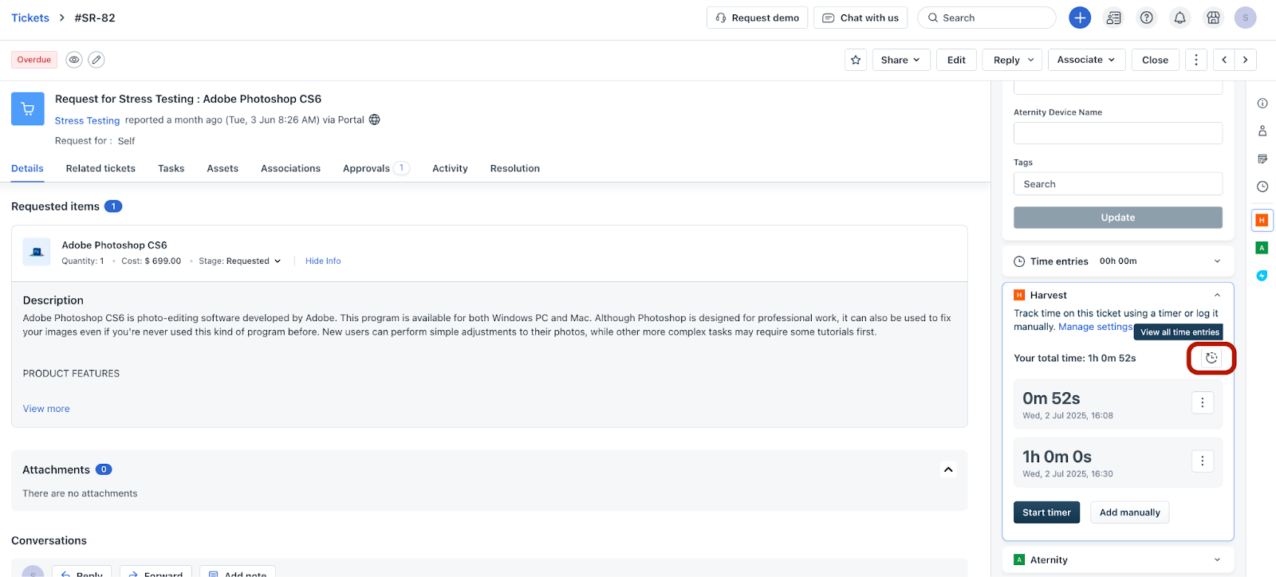This screenshot has height=577, width=1276.
Task: Open the Approvals tab
Action: pyautogui.click(x=376, y=168)
